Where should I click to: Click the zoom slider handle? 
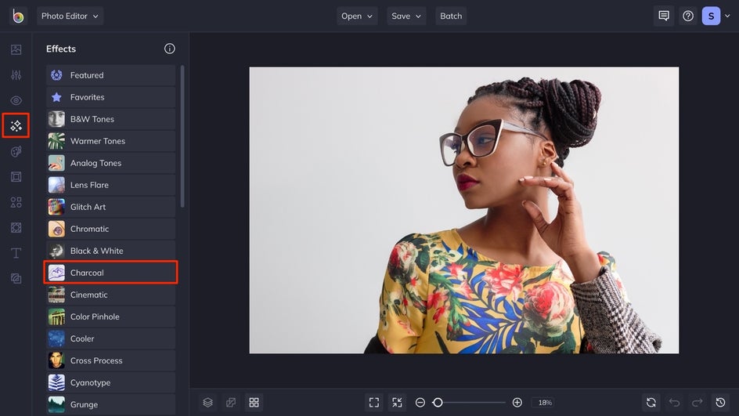438,403
